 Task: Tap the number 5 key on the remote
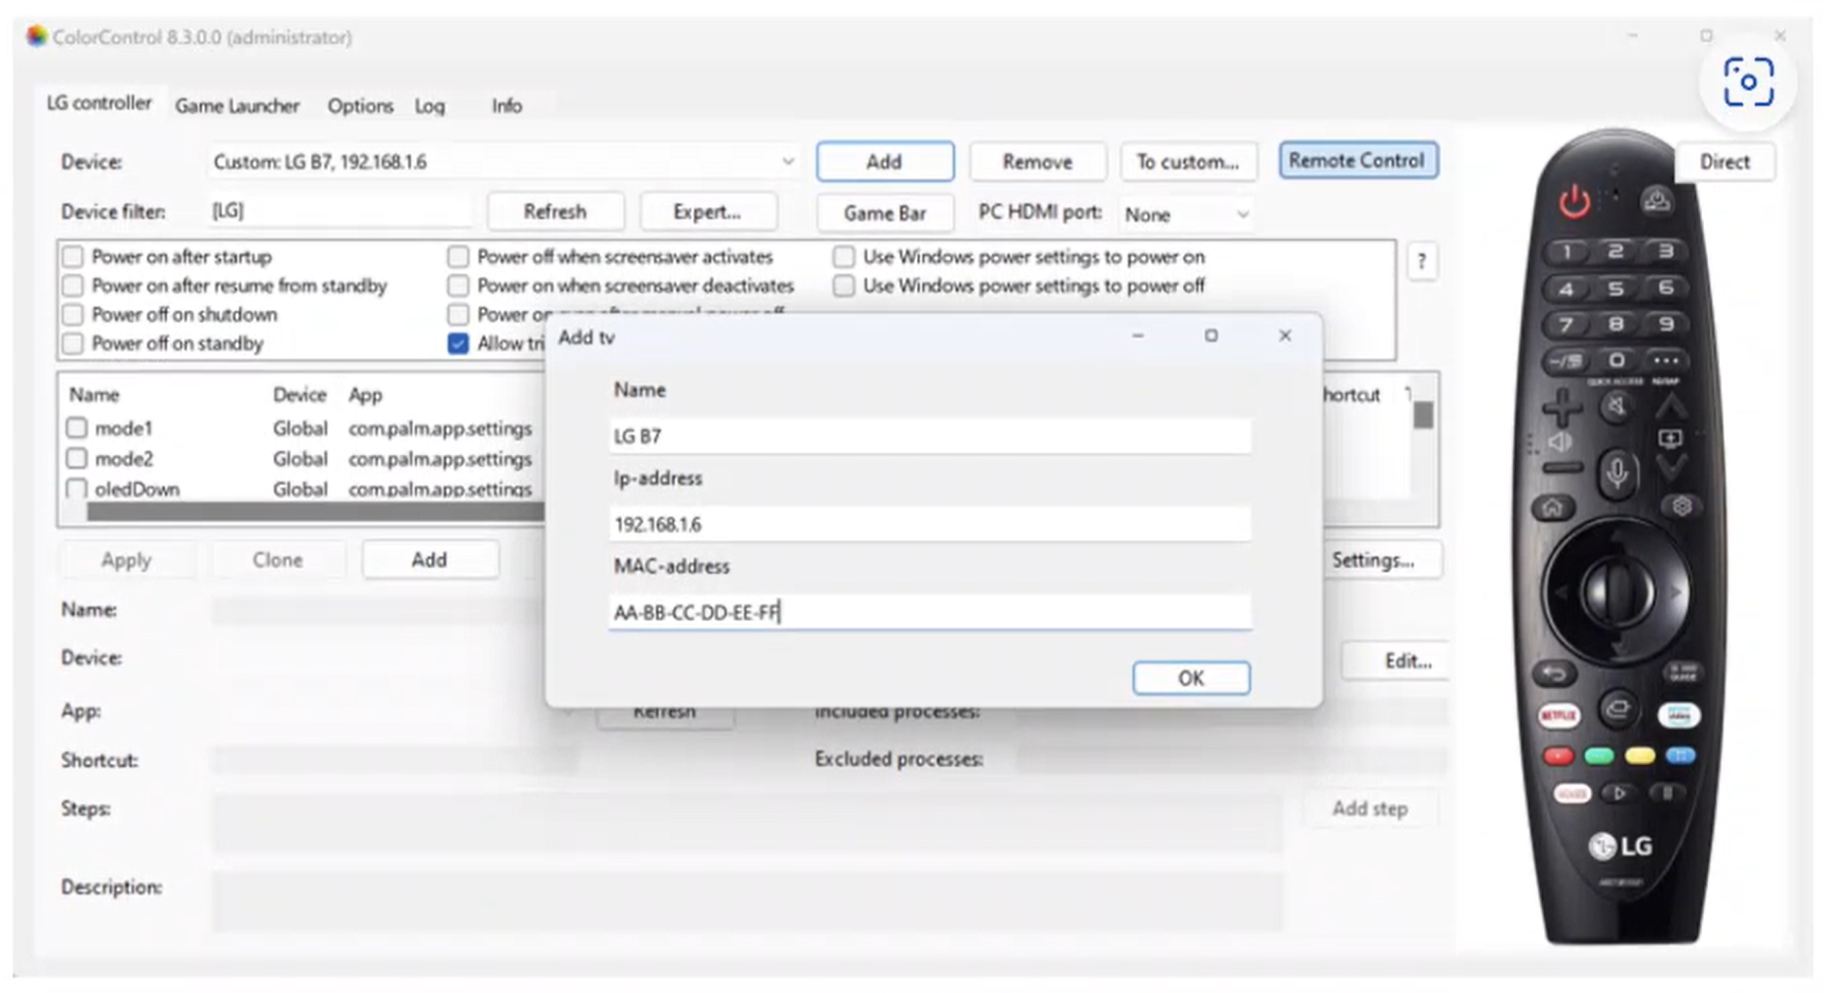1616,288
